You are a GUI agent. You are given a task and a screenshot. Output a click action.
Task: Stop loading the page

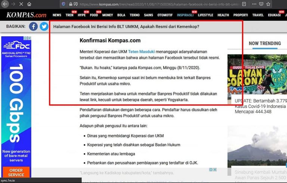[21, 4]
